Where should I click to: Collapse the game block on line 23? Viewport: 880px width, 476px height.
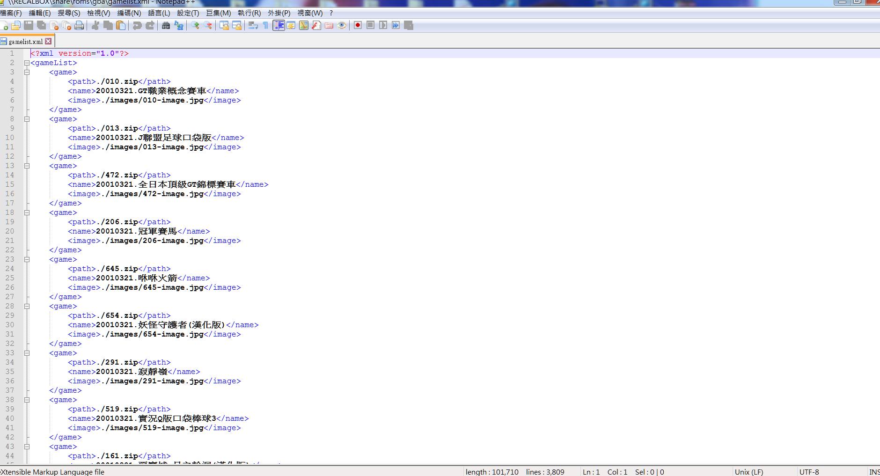(27, 259)
